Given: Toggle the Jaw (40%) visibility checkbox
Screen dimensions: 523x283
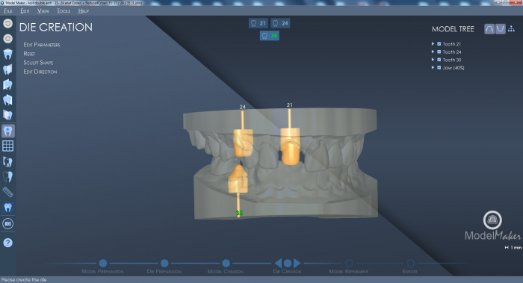Looking at the screenshot, I should pyautogui.click(x=439, y=68).
